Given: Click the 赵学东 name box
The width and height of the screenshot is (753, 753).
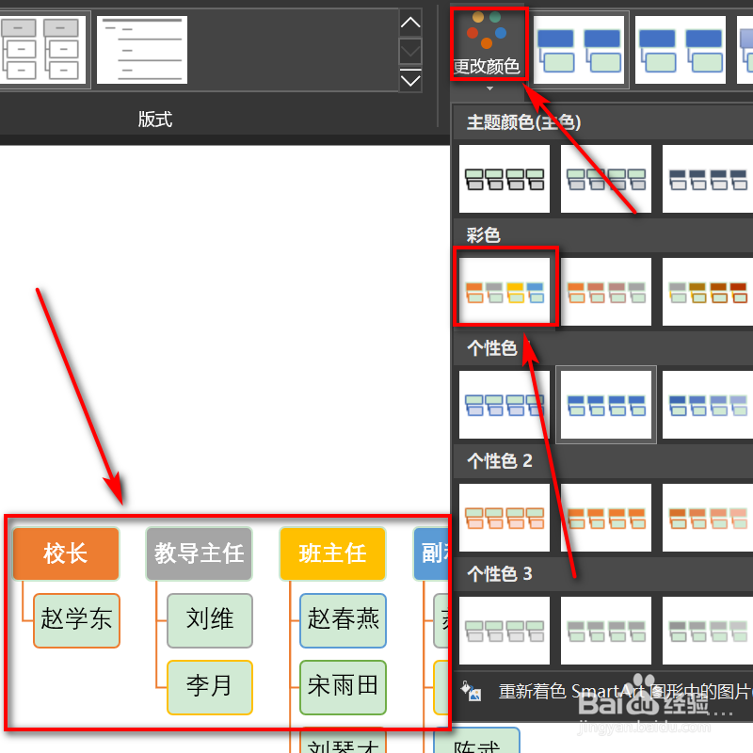Looking at the screenshot, I should click(77, 620).
